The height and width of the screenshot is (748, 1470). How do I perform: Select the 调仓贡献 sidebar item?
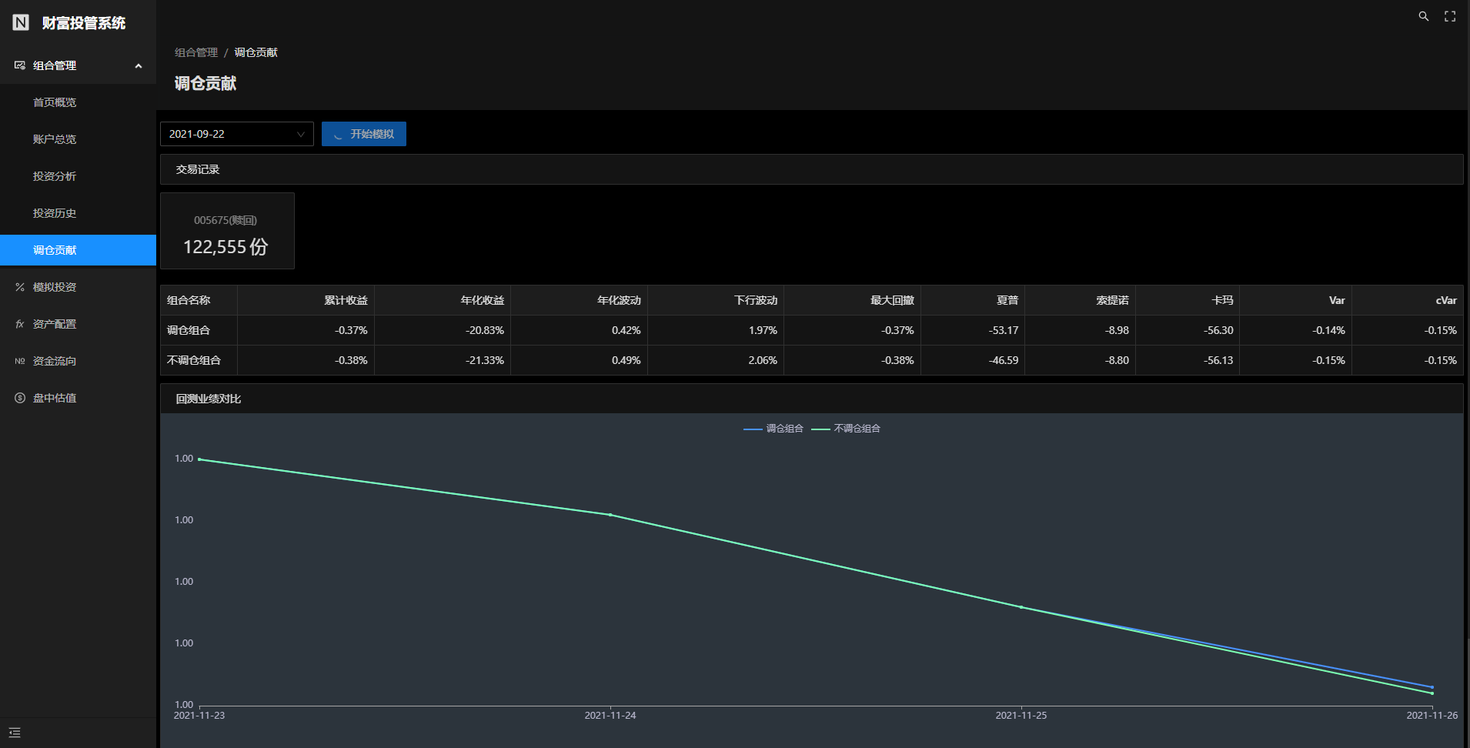(x=78, y=250)
